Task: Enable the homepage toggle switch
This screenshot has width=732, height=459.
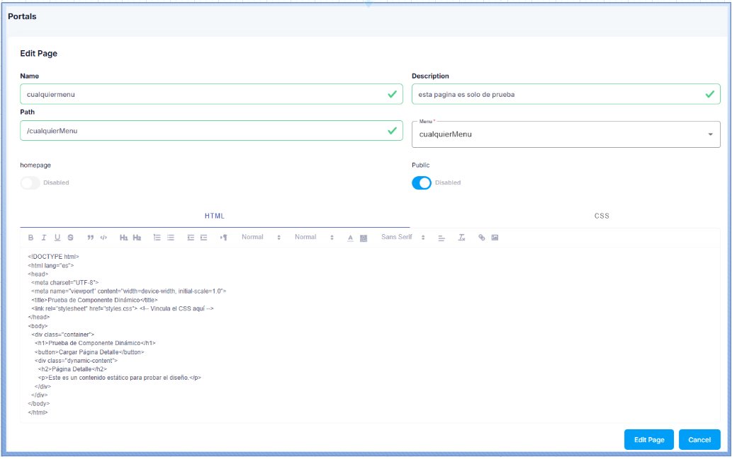Action: [30, 182]
